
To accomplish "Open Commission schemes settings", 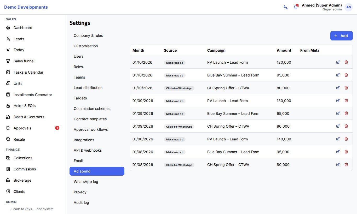I will (x=97, y=109).
